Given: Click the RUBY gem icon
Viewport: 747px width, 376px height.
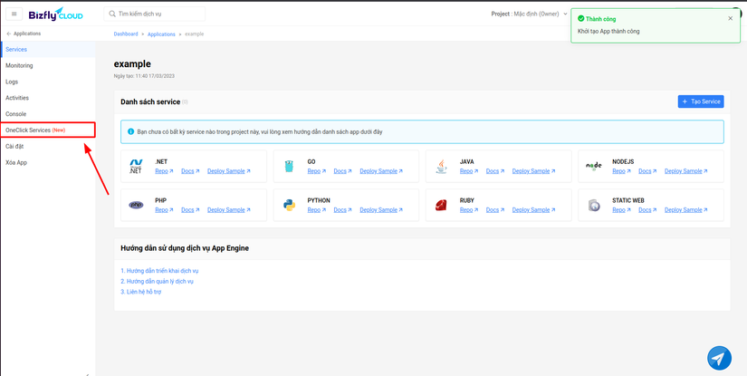Looking at the screenshot, I should (x=441, y=205).
